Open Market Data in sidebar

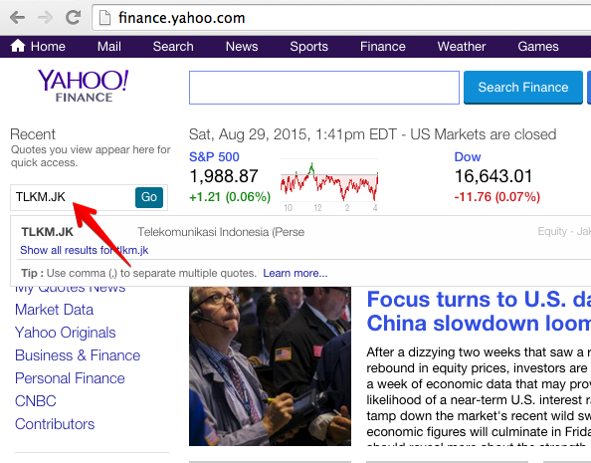pyautogui.click(x=54, y=310)
